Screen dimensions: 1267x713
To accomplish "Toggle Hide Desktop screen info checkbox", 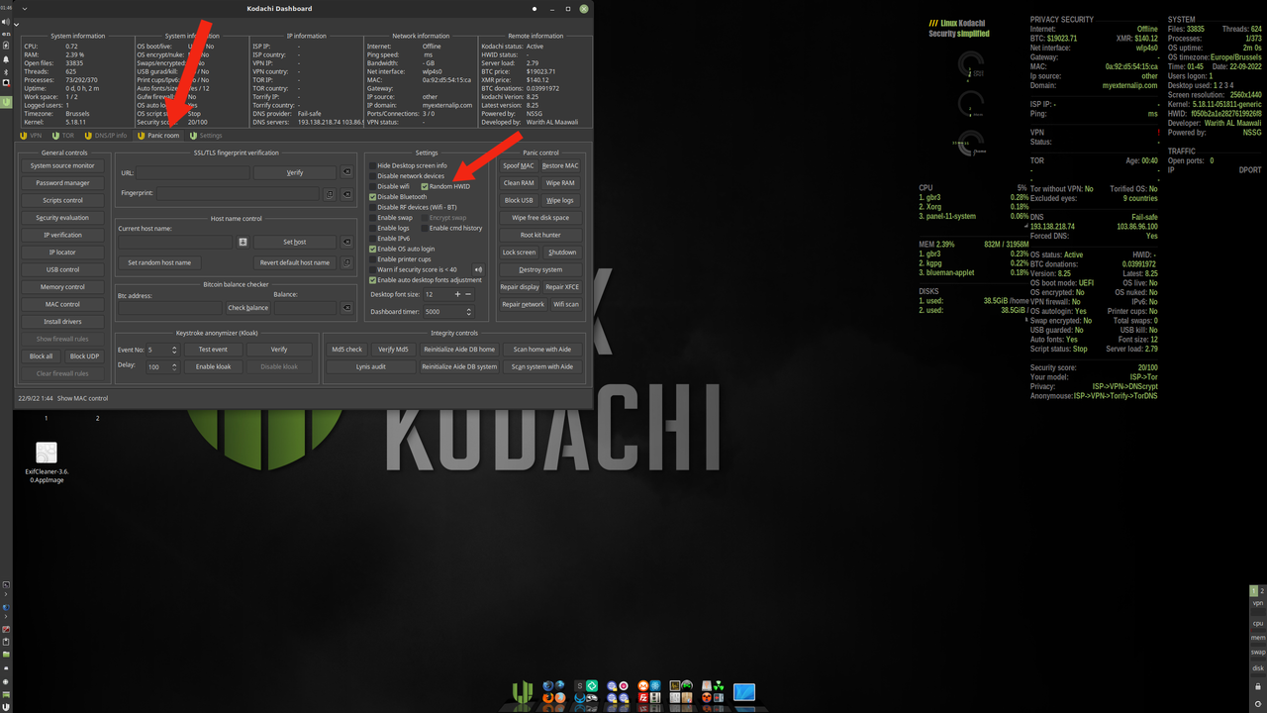I will 372,165.
